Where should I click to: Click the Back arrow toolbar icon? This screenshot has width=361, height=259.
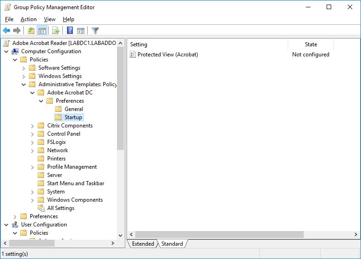6,31
